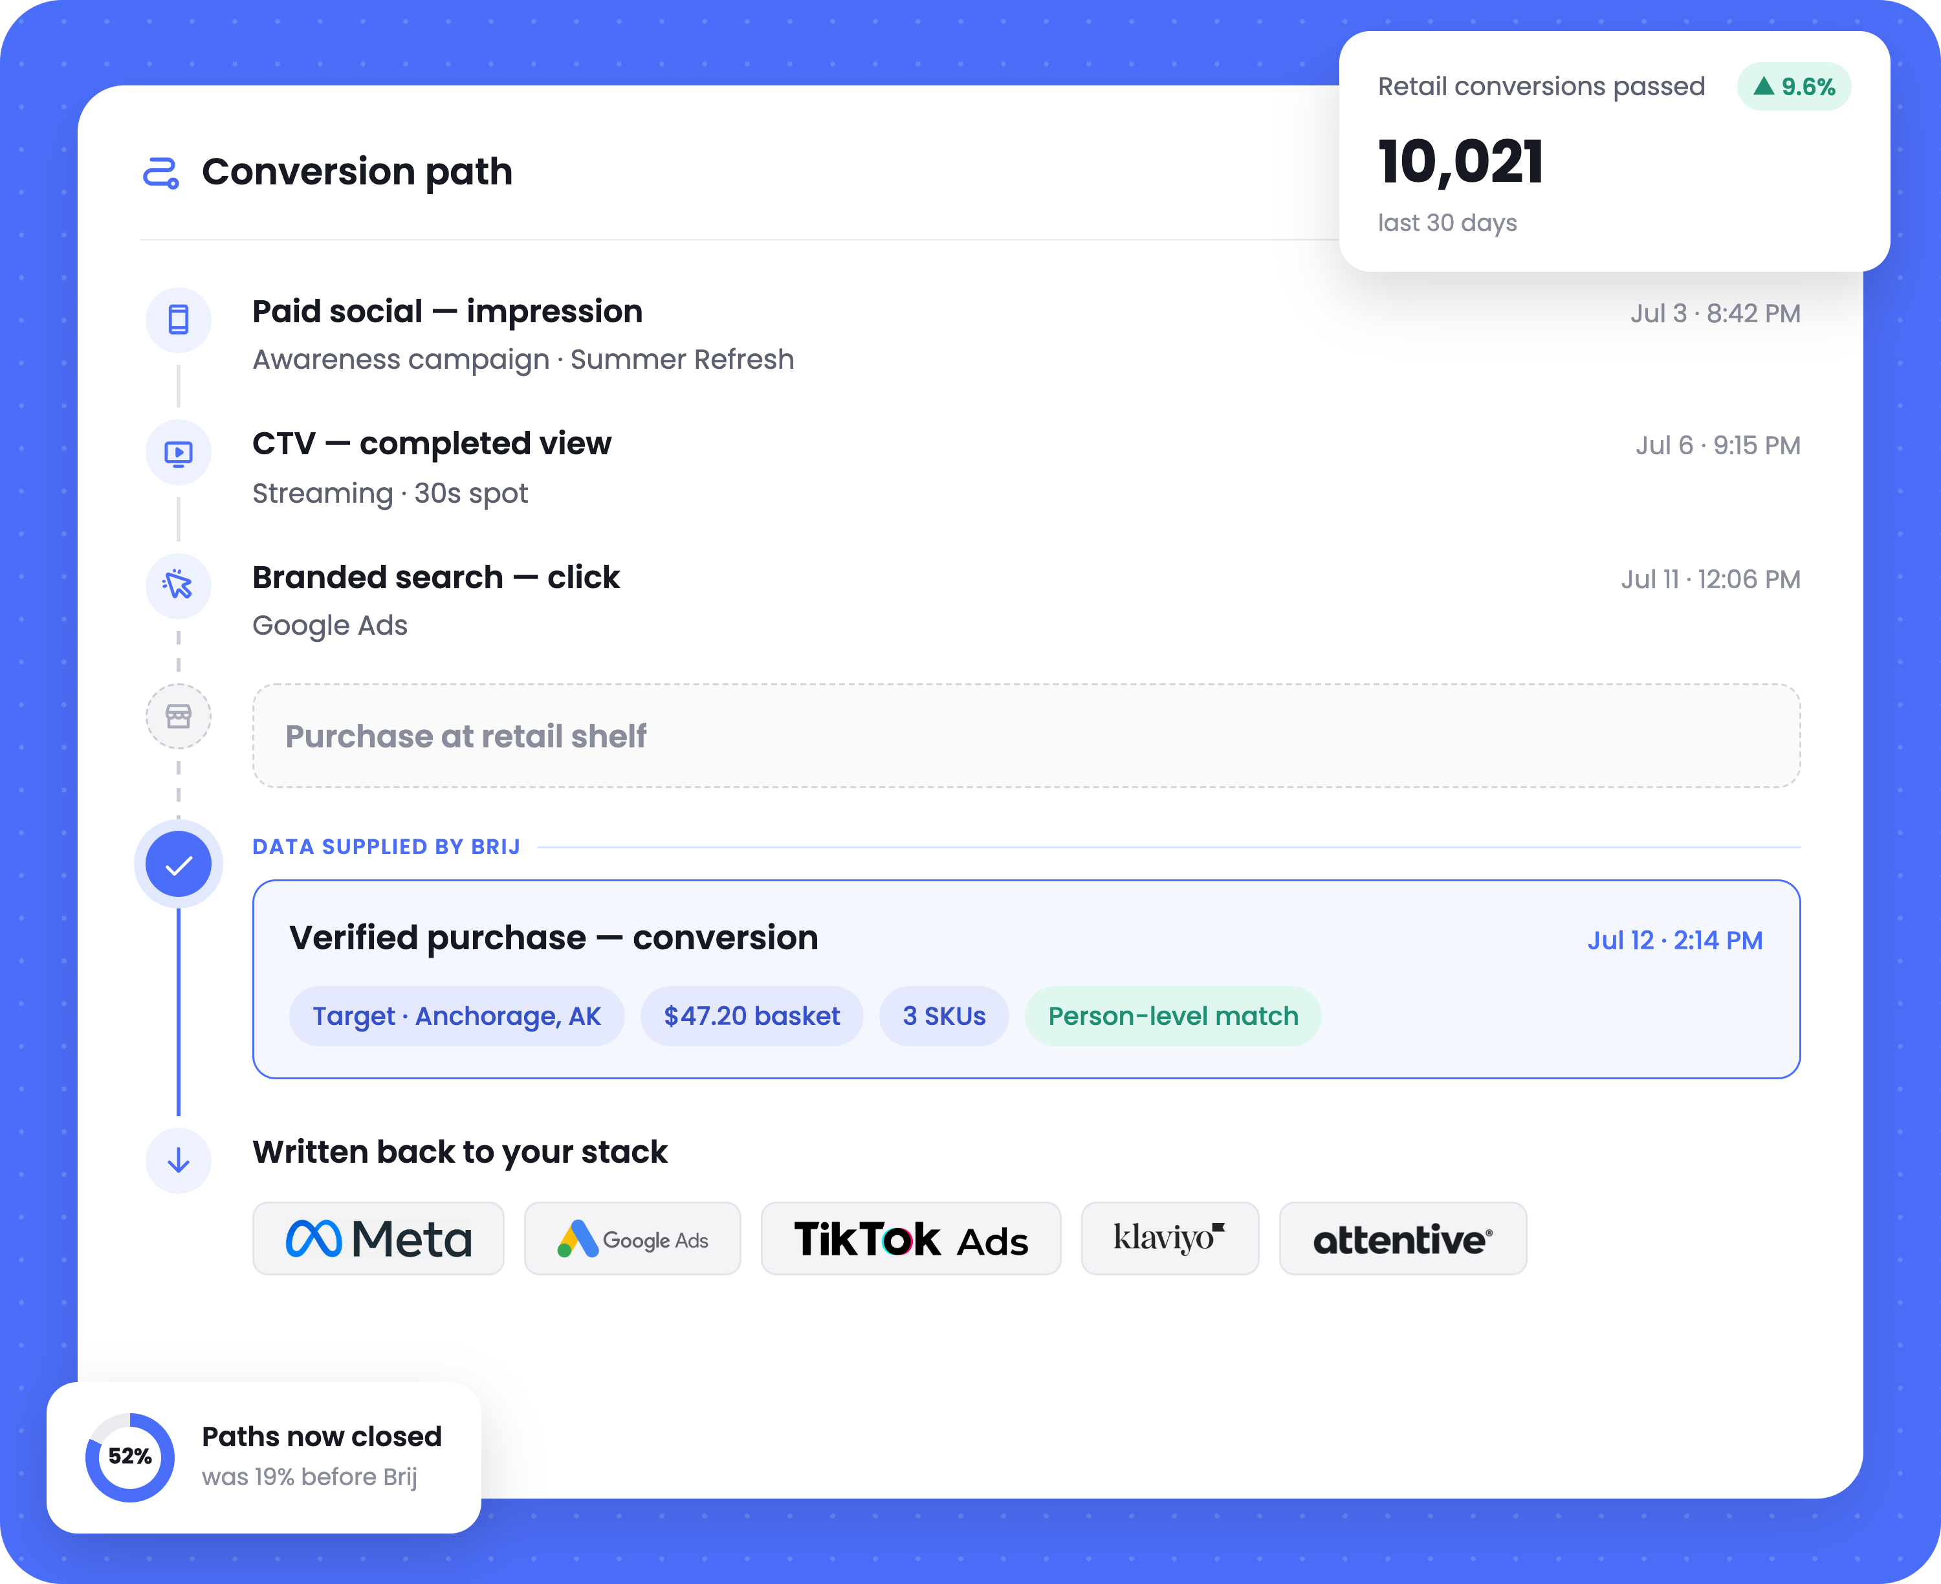Select the TikTok Ads integration logo
Screen dimensions: 1941x1584
coord(911,1238)
